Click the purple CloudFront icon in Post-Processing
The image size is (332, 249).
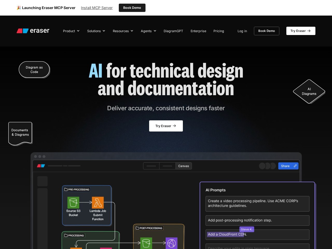tap(171, 243)
